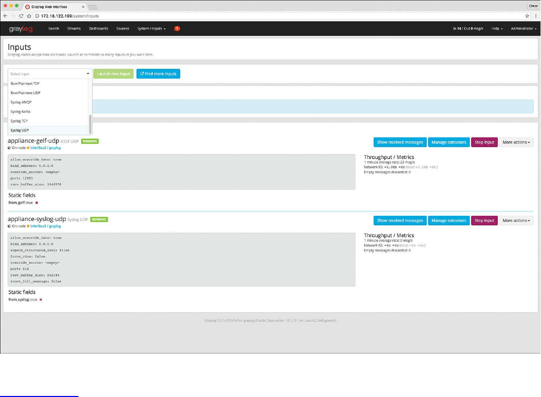The height and width of the screenshot is (397, 541).
Task: Click the port: 514 config line
Action: 20,269
